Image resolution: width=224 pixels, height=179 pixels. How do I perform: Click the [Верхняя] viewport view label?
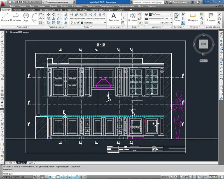(14, 32)
